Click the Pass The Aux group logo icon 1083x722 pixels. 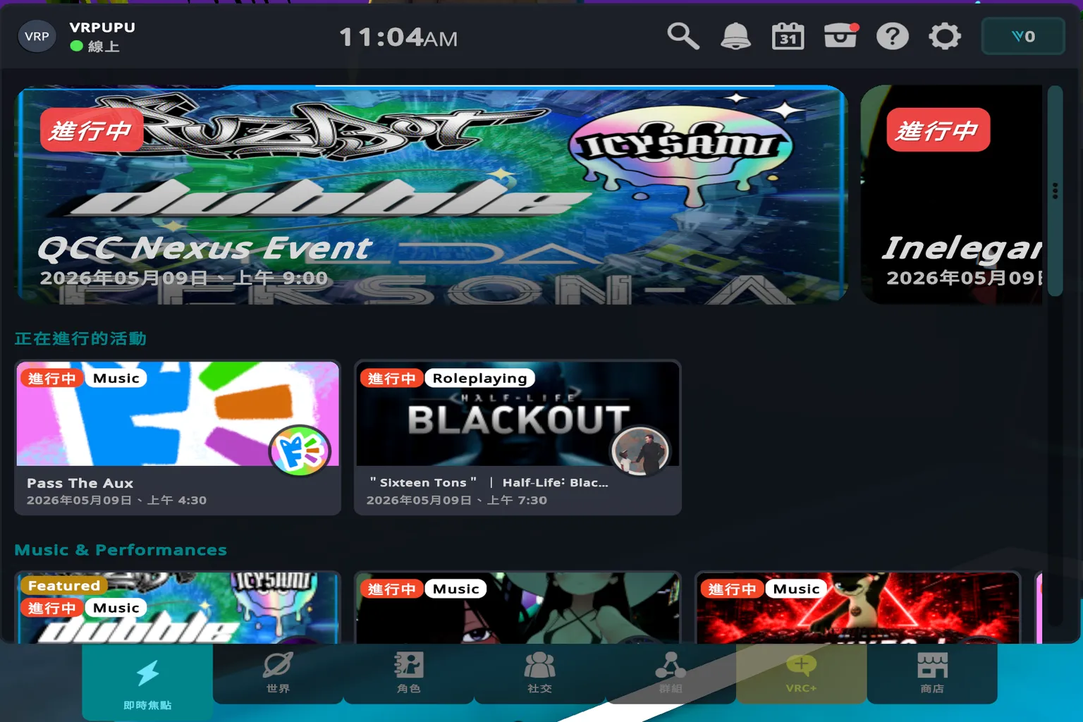tap(300, 451)
